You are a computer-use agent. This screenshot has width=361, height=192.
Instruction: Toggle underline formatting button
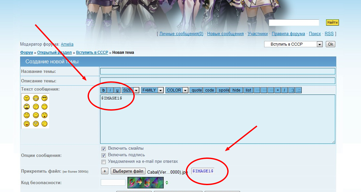tap(117, 90)
